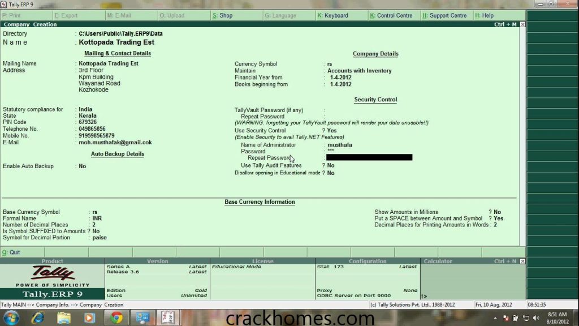Select the Repeat Password input field
The height and width of the screenshot is (326, 579).
[369, 157]
